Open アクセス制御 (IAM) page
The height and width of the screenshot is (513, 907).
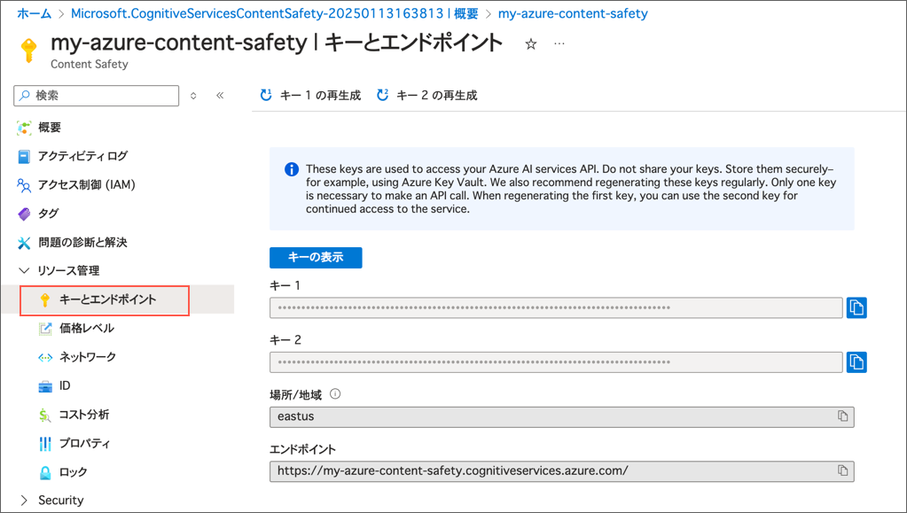point(86,184)
